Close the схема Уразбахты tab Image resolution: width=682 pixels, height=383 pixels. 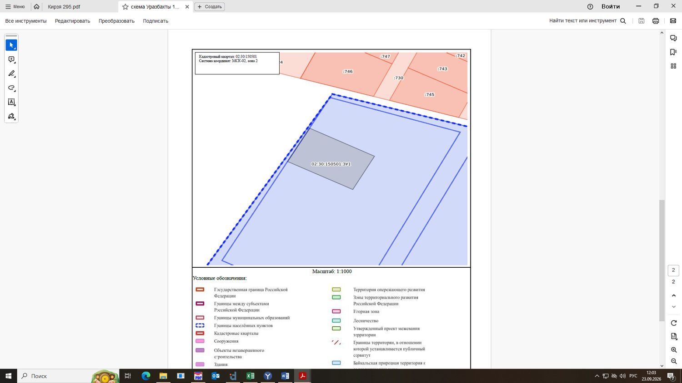187,7
